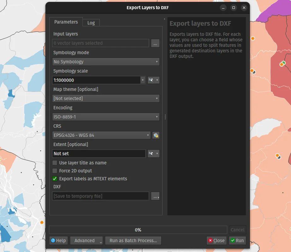This screenshot has height=252, width=291.
Task: Check the Force 2D output option
Action: pos(55,171)
